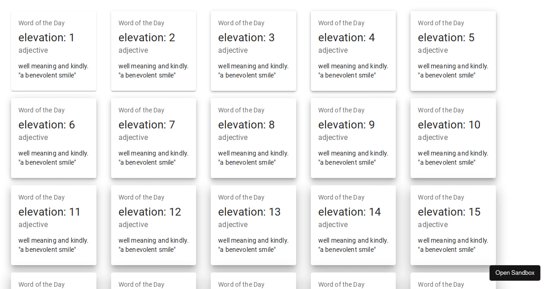The width and height of the screenshot is (551, 289).
Task: Select the elevation: 7 card
Action: (x=153, y=138)
